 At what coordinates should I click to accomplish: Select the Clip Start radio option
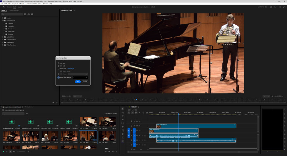point(58,63)
